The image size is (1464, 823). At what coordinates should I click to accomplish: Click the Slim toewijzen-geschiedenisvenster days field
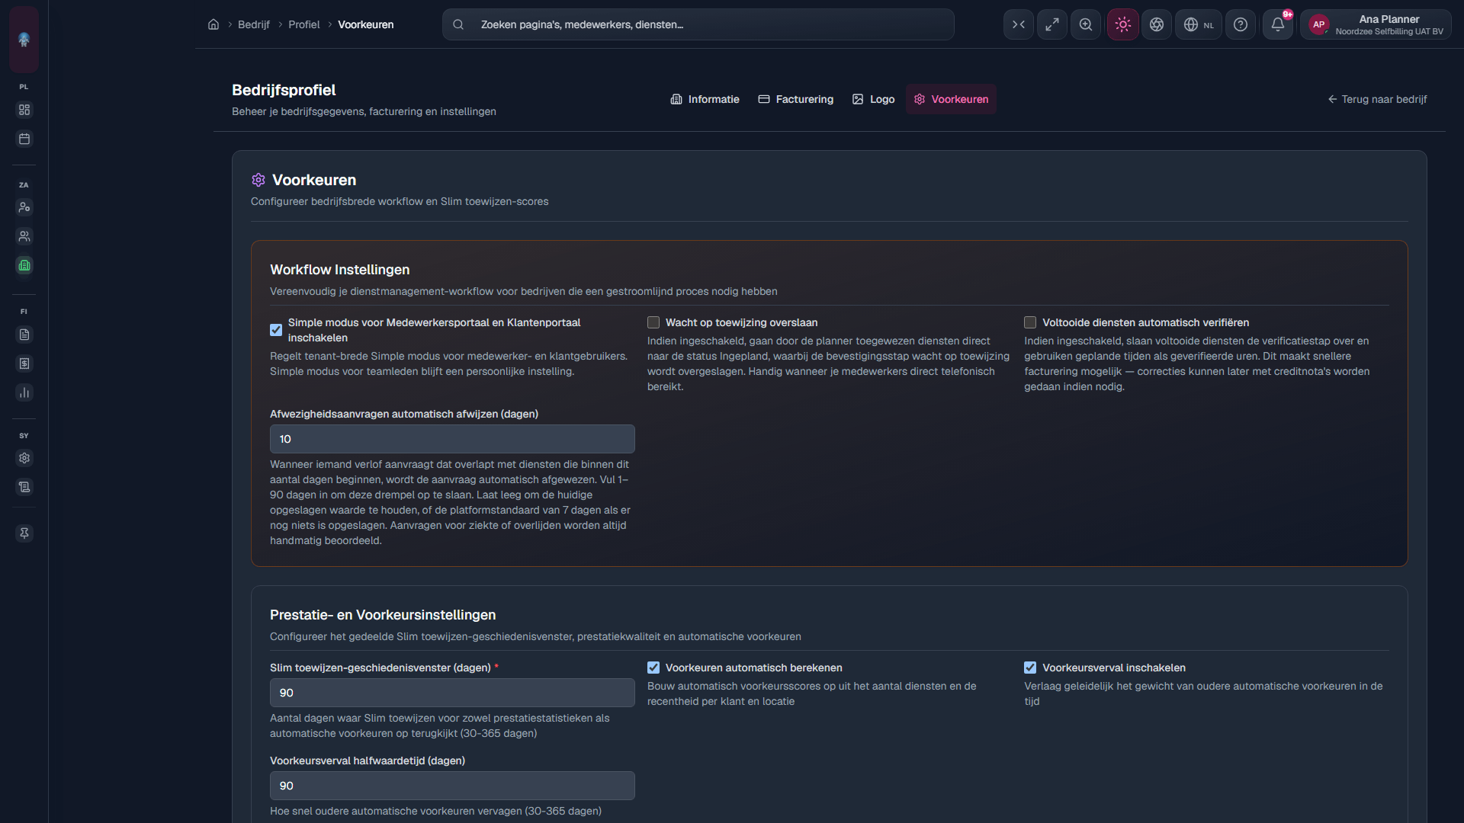(452, 693)
